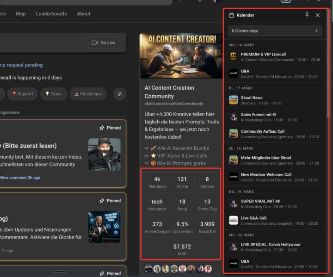Image resolution: width=333 pixels, height=277 pixels.
Task: Open the post filter settings icon
Action: [x=120, y=94]
